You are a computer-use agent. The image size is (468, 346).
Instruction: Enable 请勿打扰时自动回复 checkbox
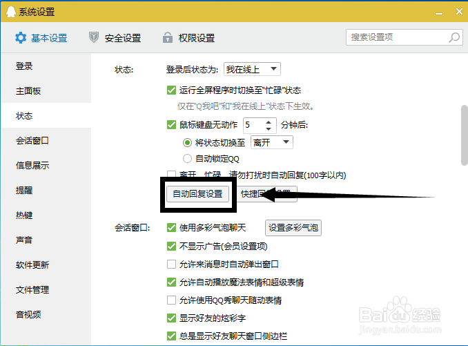171,174
